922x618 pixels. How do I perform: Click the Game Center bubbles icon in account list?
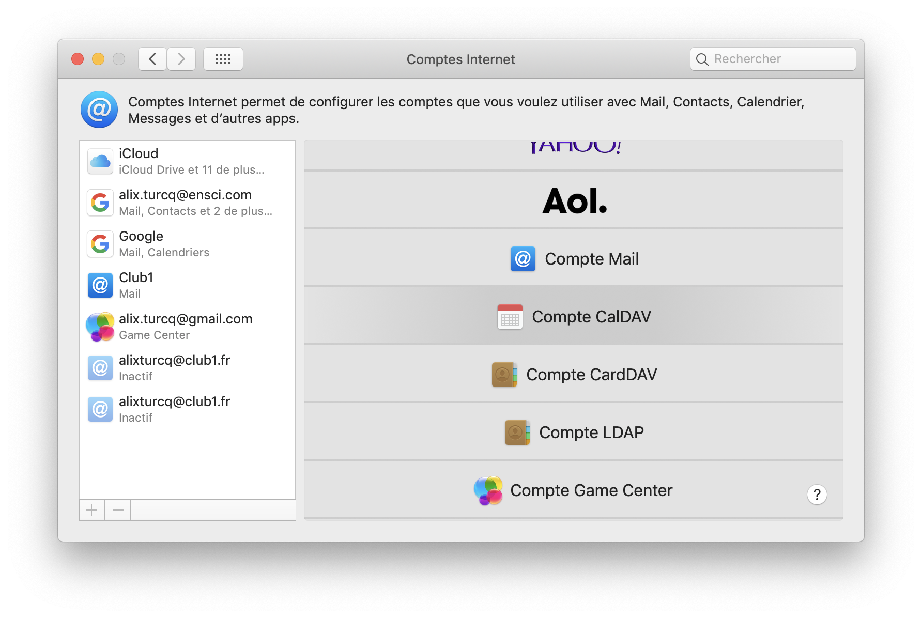point(100,327)
